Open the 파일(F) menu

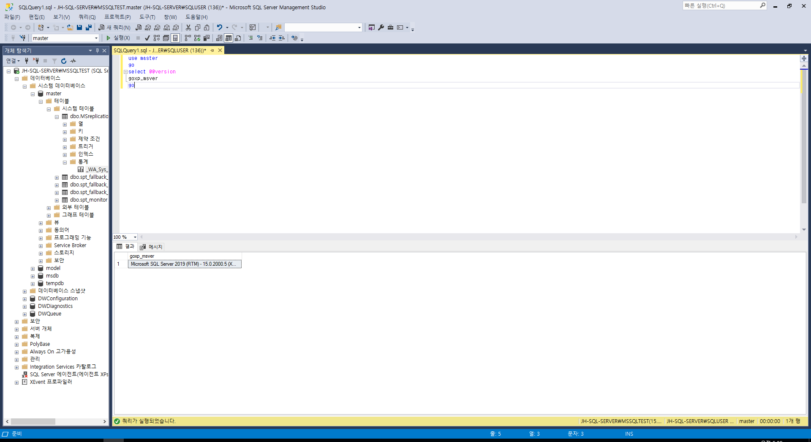(x=12, y=17)
